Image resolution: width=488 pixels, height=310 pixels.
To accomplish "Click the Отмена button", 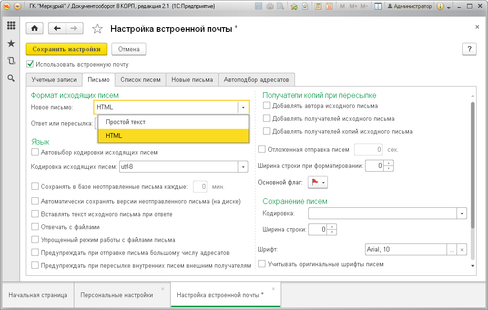I will tap(129, 49).
